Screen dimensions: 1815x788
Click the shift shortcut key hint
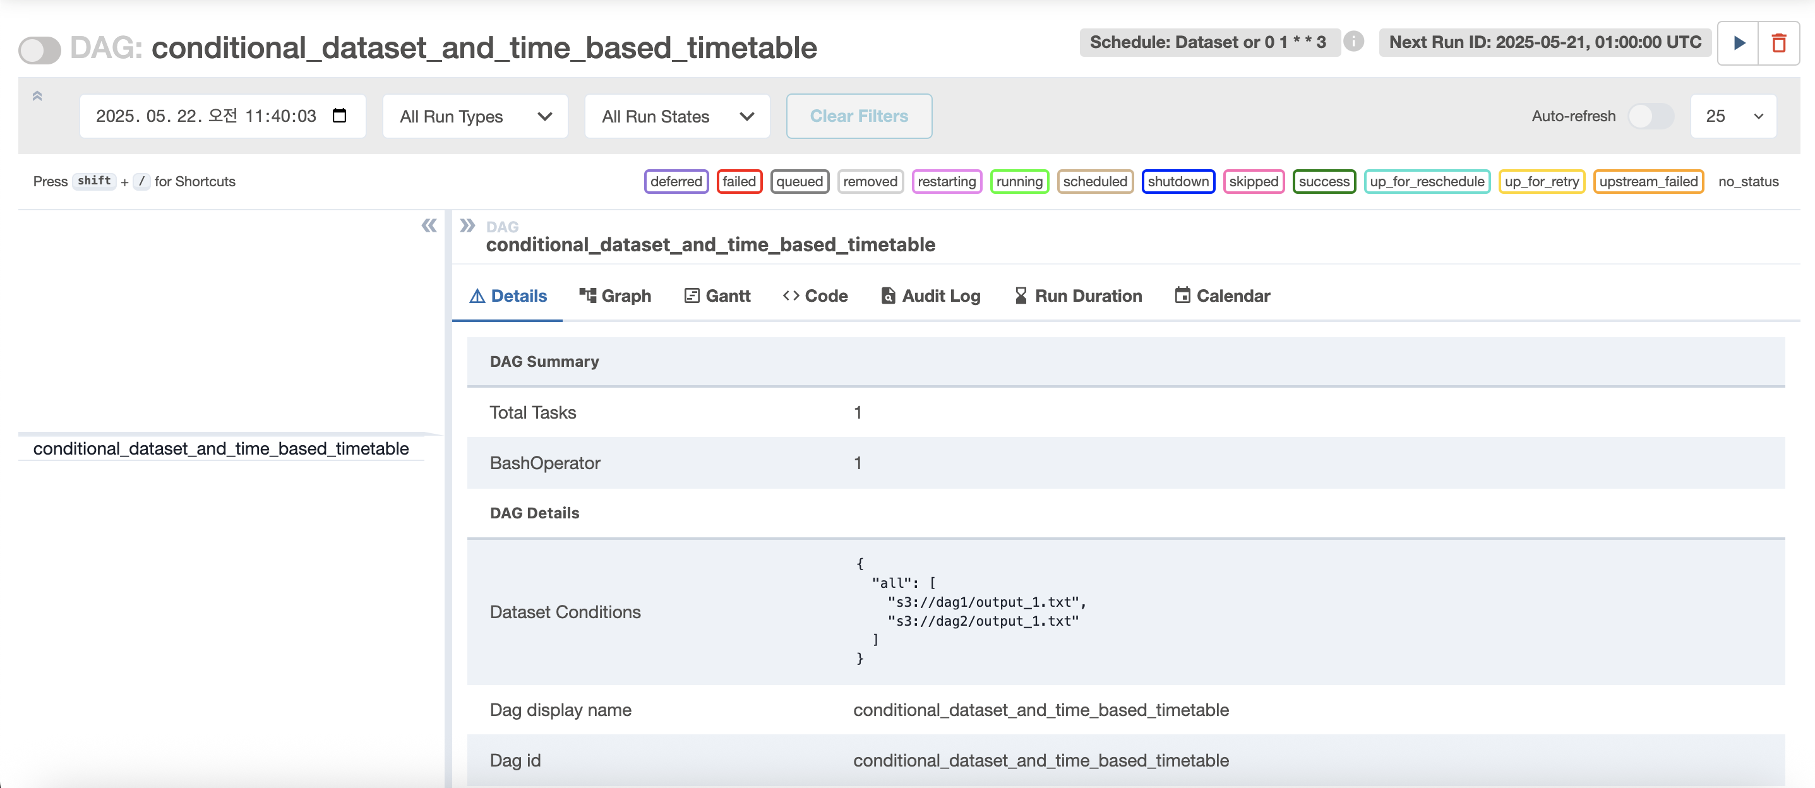click(x=93, y=181)
